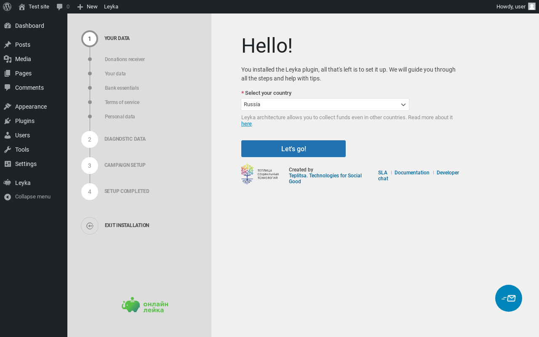Screen dimensions: 539x337
Task: Click the Collapse menu arrow icon
Action: [8, 197]
